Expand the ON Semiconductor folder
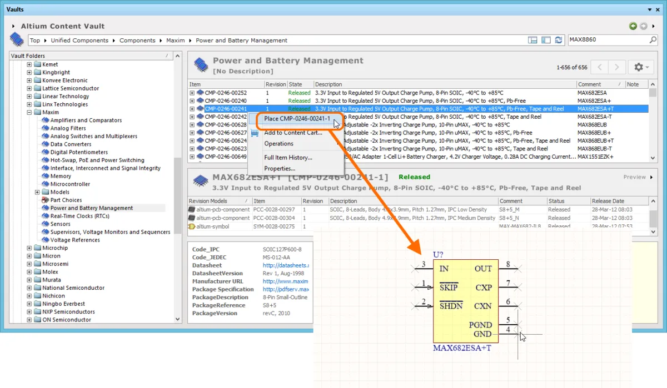 tap(29, 320)
